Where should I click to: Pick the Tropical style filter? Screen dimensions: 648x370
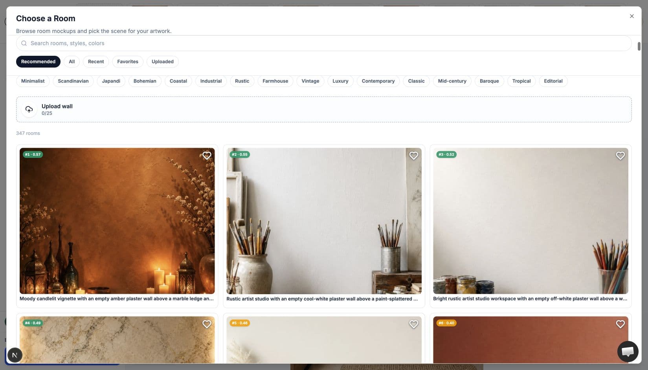521,81
